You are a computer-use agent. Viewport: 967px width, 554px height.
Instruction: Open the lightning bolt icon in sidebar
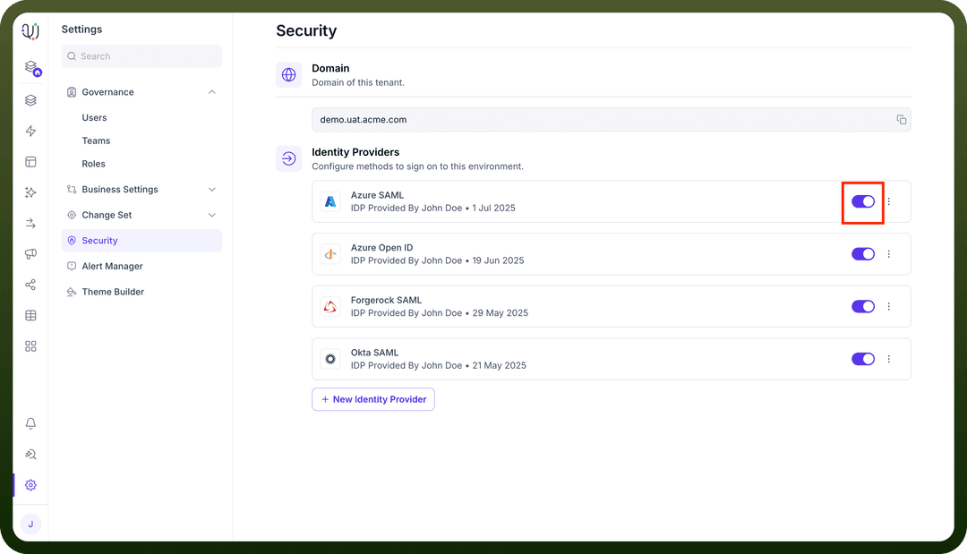tap(30, 131)
